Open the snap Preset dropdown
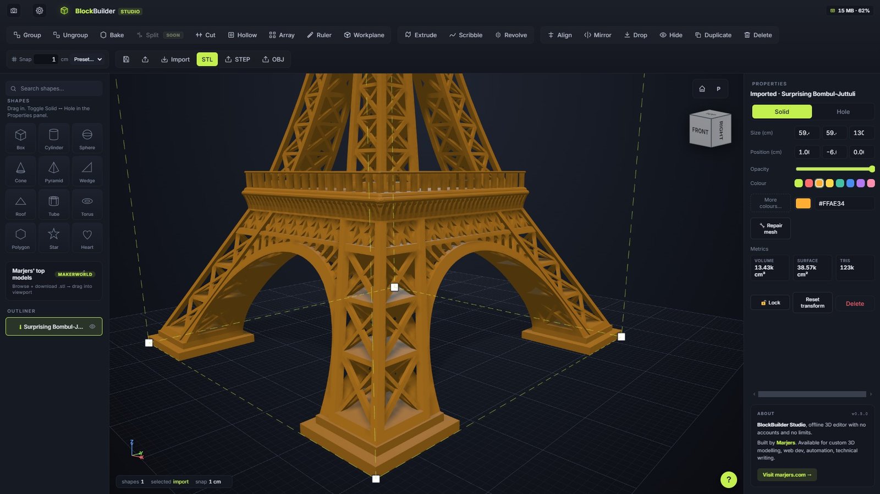Viewport: 880px width, 494px height. point(88,59)
